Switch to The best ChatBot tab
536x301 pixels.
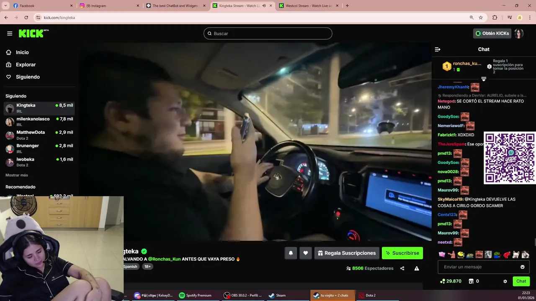pyautogui.click(x=175, y=6)
